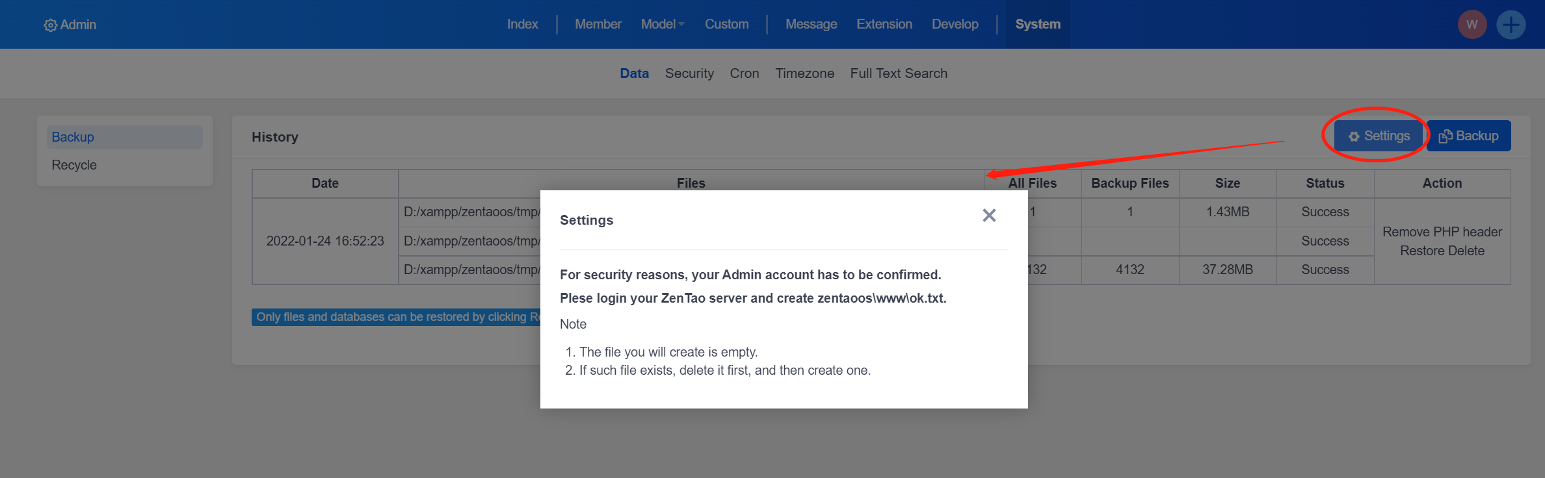
Task: Click the Settings gear button
Action: (1379, 136)
